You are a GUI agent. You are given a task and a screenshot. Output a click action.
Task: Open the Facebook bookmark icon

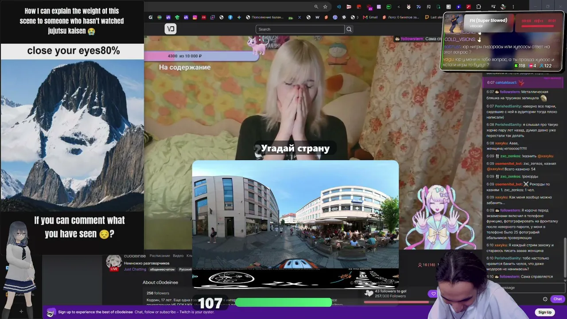click(230, 17)
